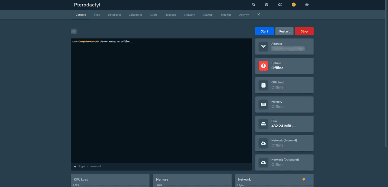The width and height of the screenshot is (388, 187).
Task: Open the admin panel cogs icon
Action: point(280,5)
